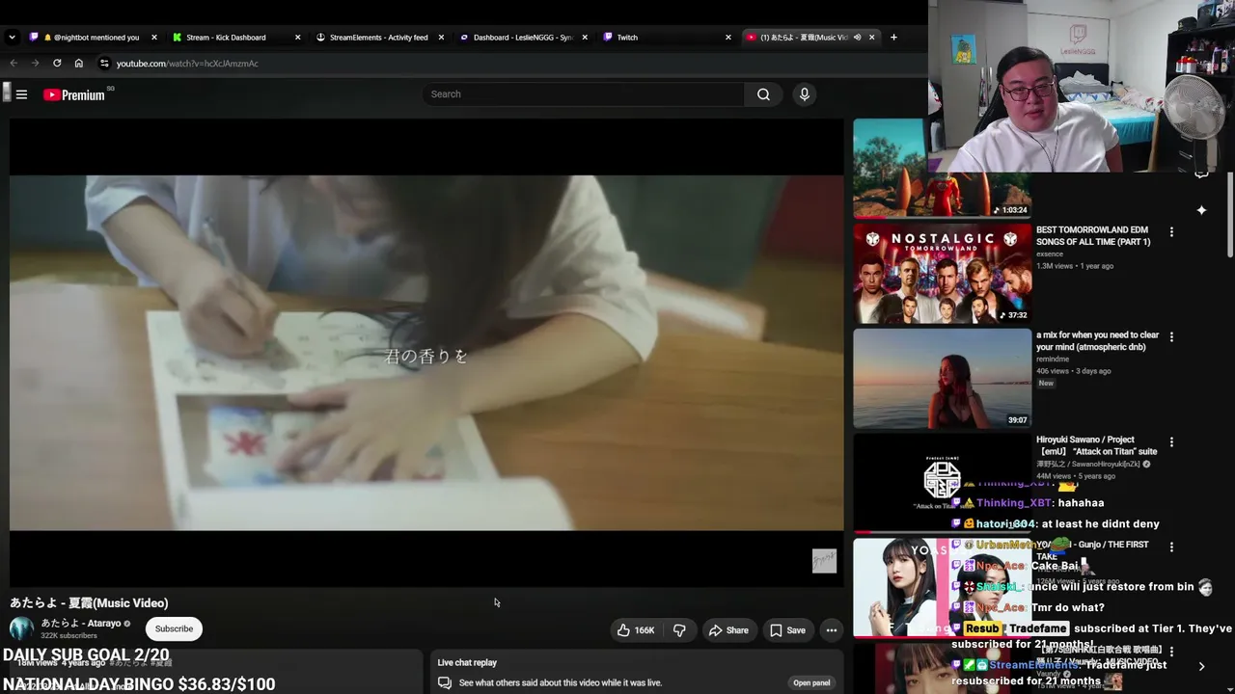Screen dimensions: 1235x694
Task: Save the video to a playlist
Action: (x=786, y=630)
